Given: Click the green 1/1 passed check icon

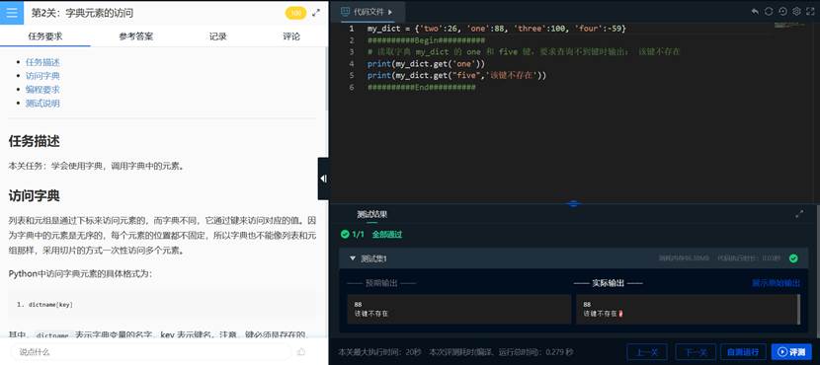Looking at the screenshot, I should [x=345, y=235].
